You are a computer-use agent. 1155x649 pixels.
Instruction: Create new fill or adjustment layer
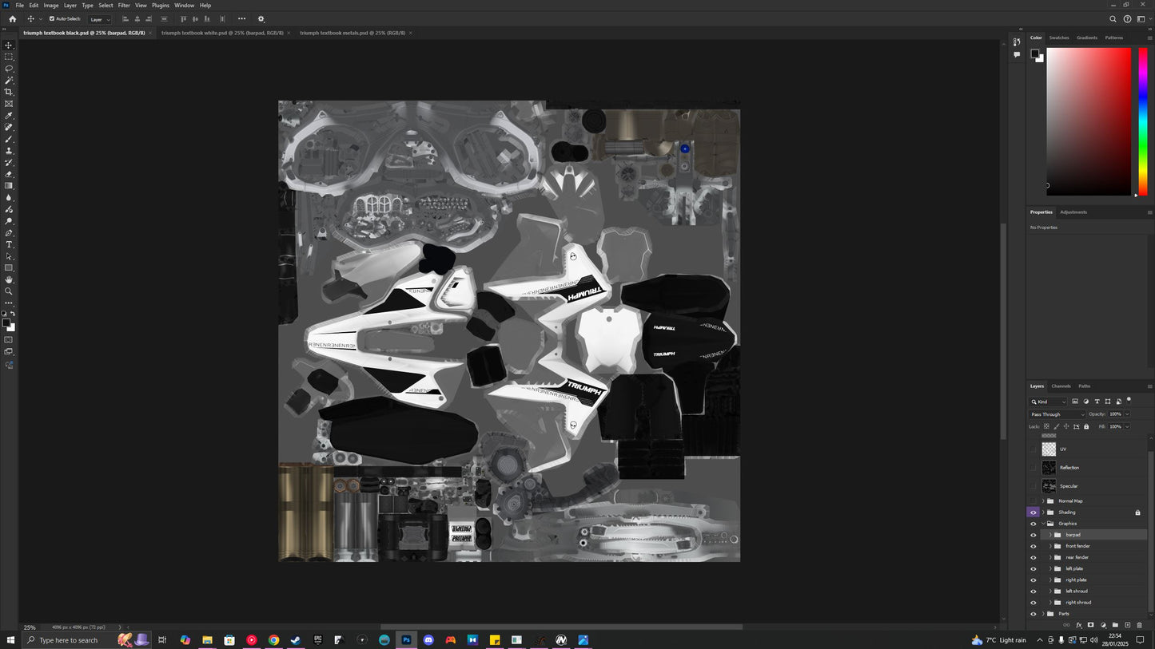click(1103, 625)
